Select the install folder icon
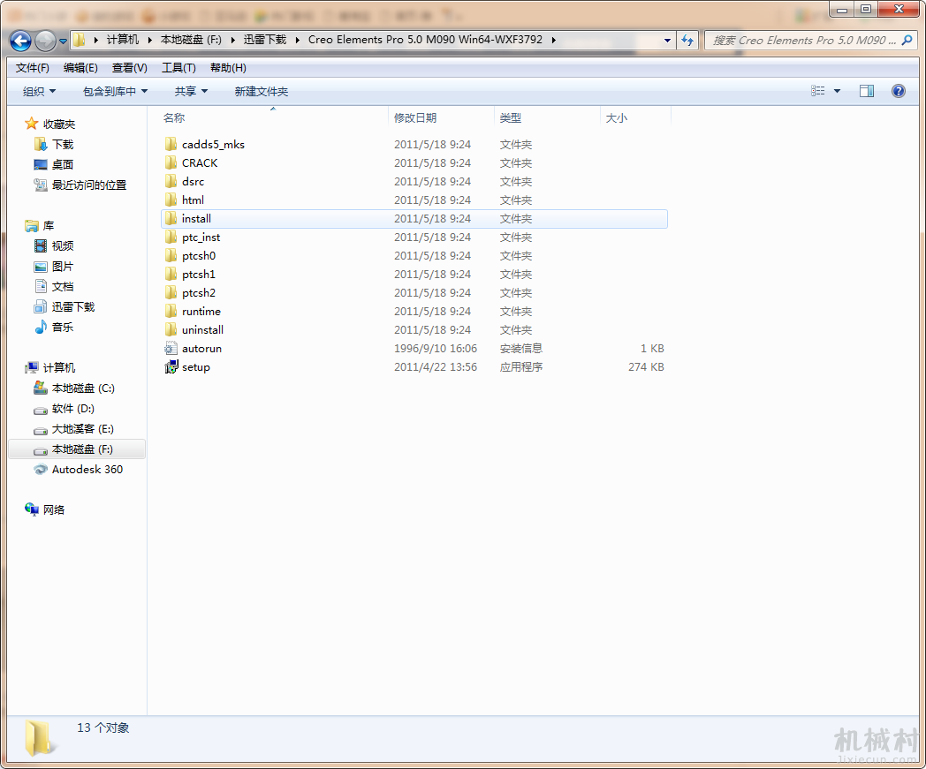Image resolution: width=926 pixels, height=769 pixels. click(x=171, y=218)
